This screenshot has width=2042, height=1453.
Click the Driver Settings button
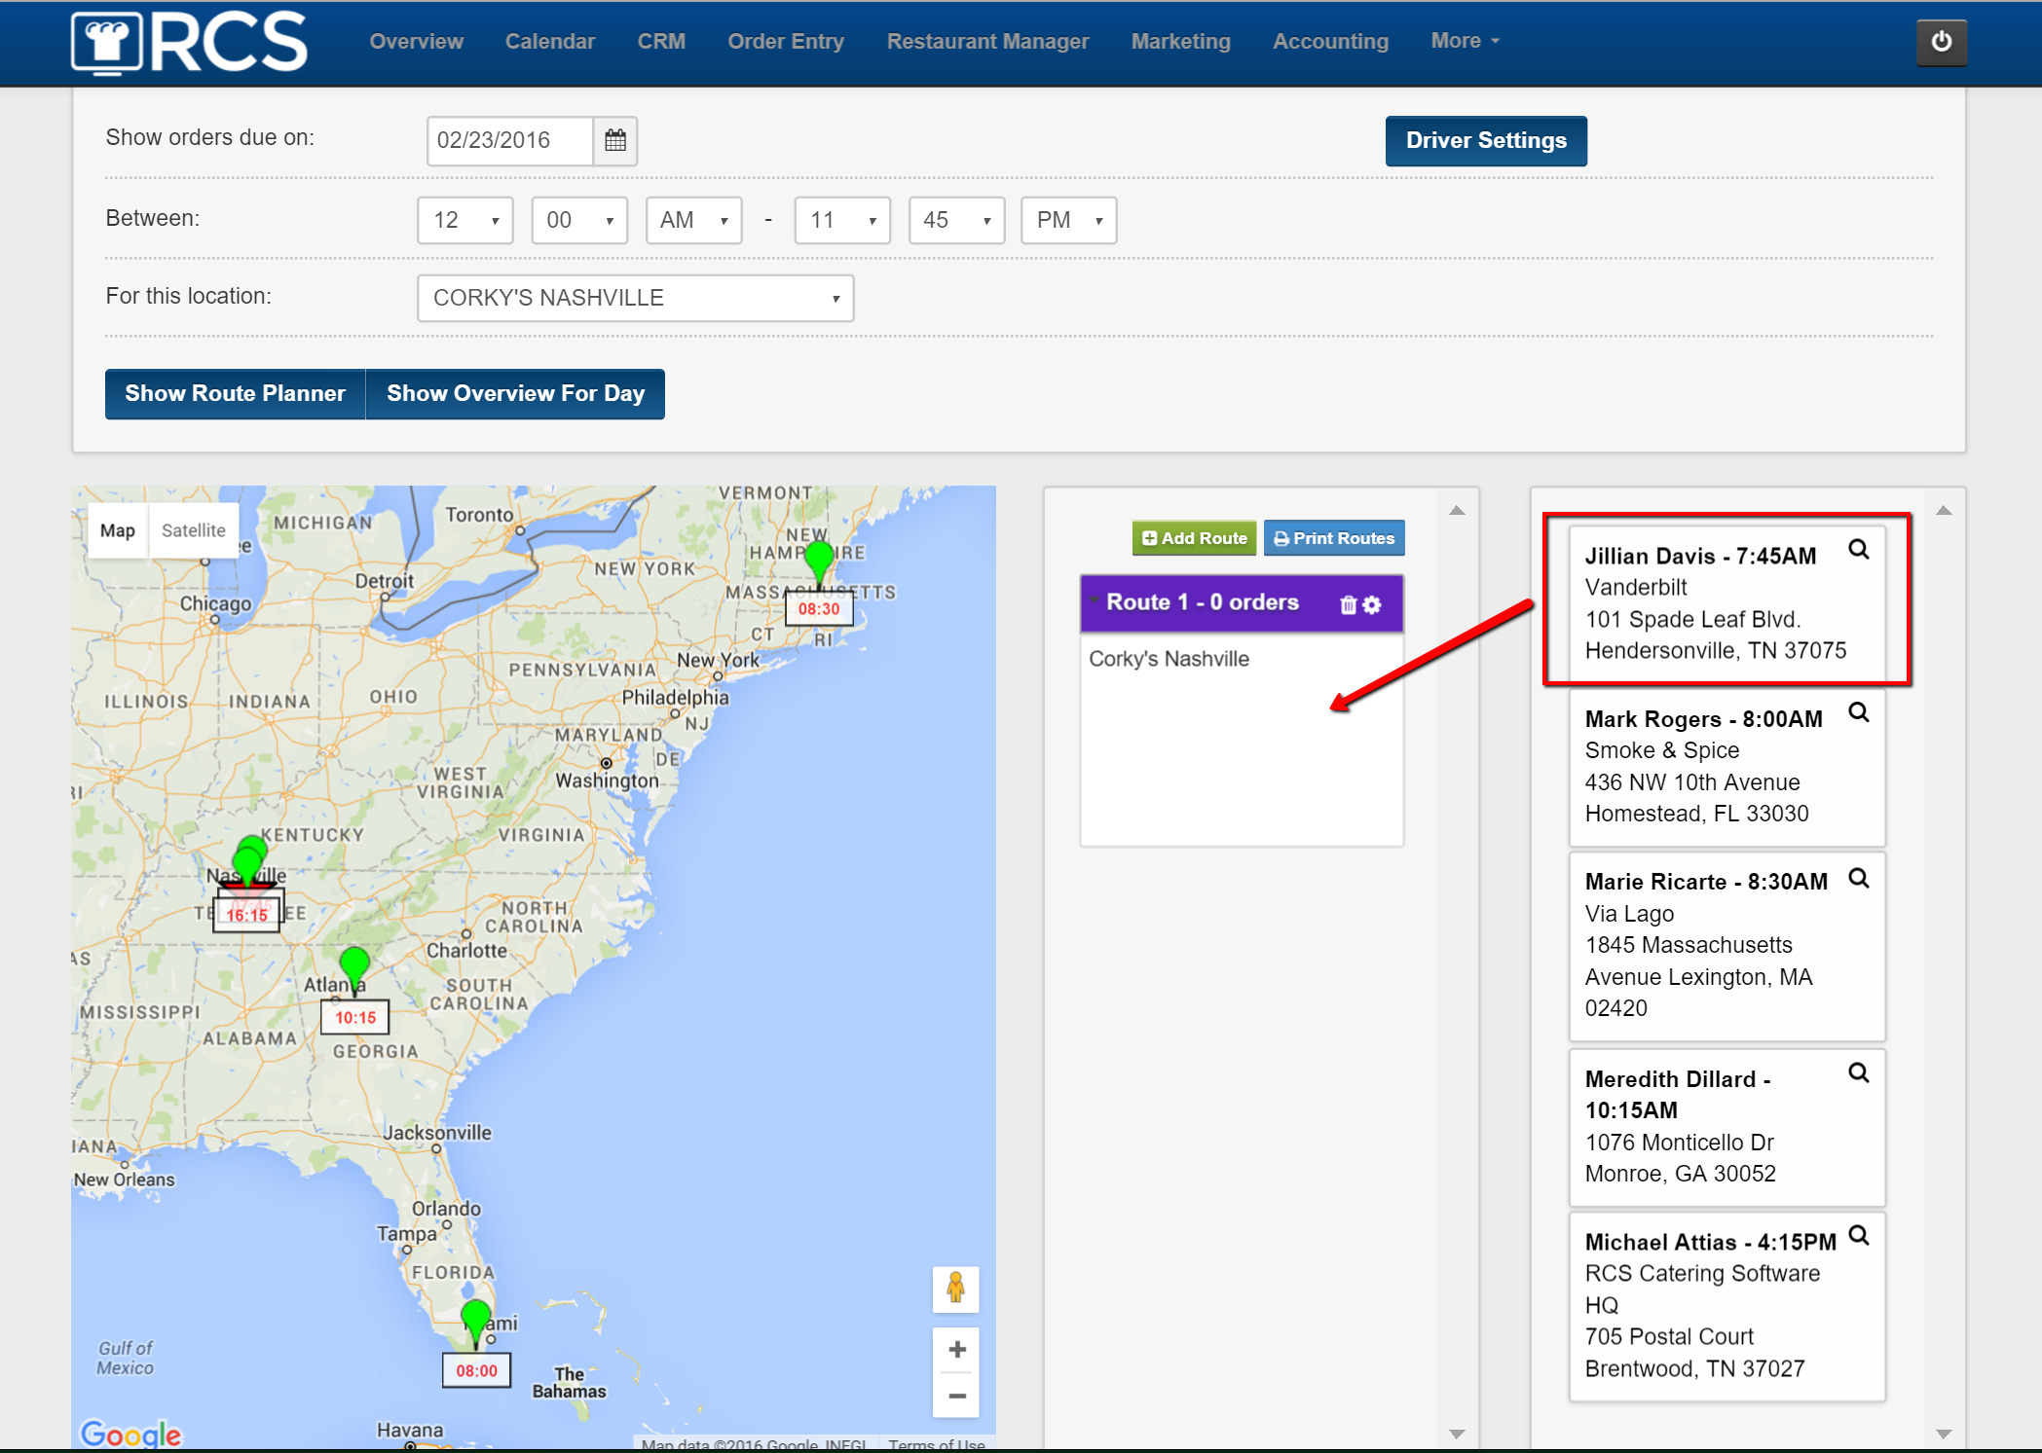tap(1485, 140)
